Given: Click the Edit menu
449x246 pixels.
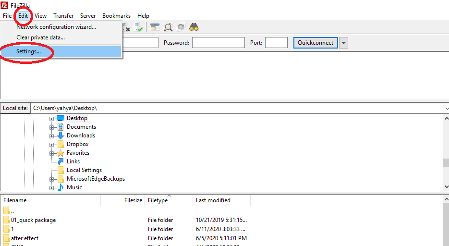Looking at the screenshot, I should coord(23,16).
